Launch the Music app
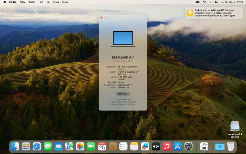This screenshot has width=246, height=154. [x=167, y=147]
